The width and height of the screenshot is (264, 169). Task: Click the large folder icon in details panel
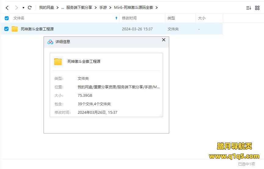(58, 62)
